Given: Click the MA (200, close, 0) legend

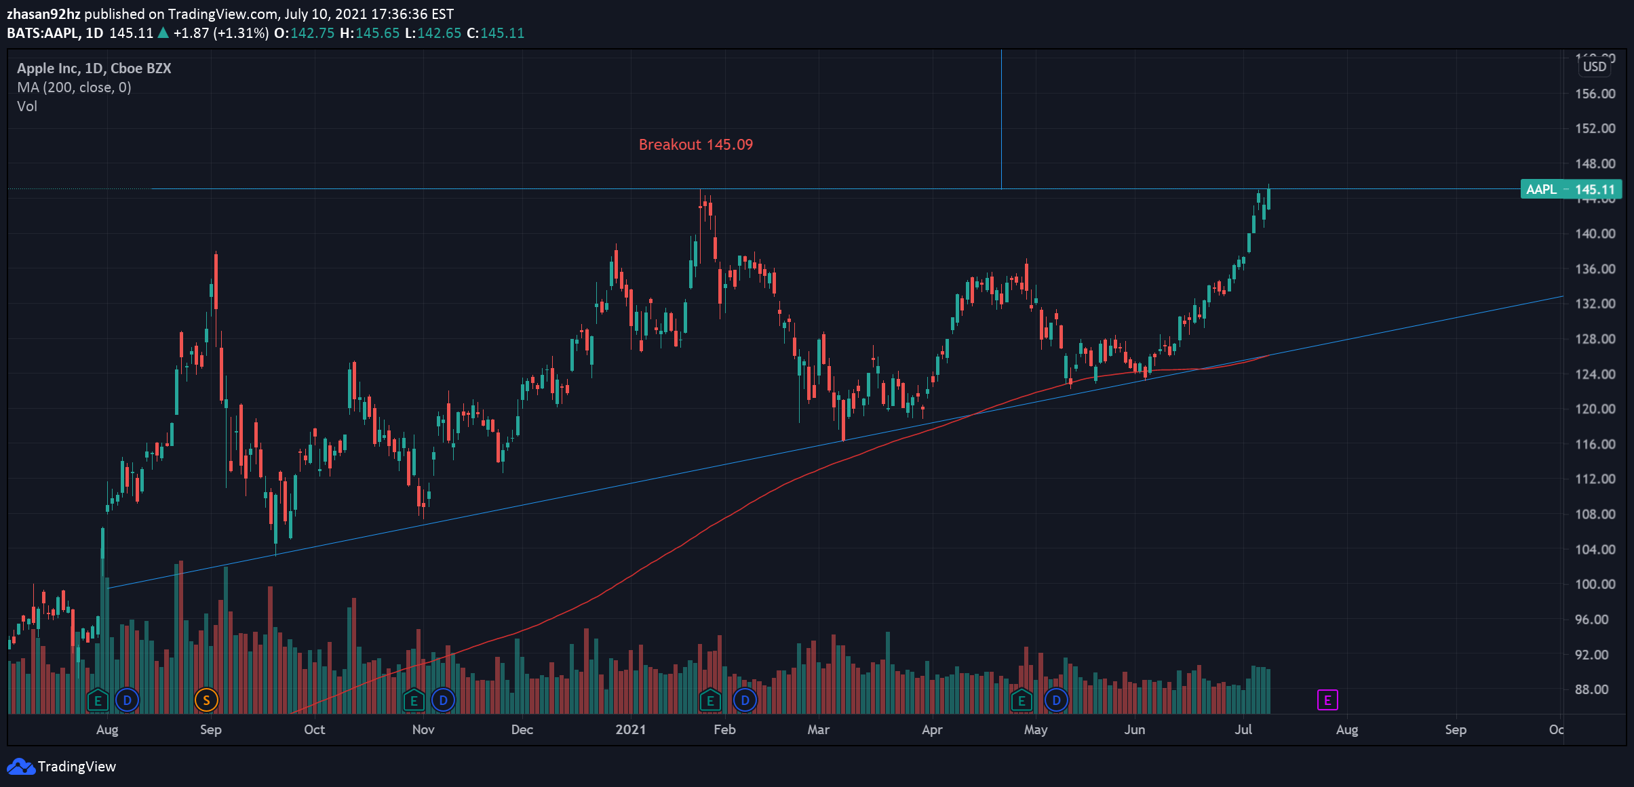Looking at the screenshot, I should point(74,87).
